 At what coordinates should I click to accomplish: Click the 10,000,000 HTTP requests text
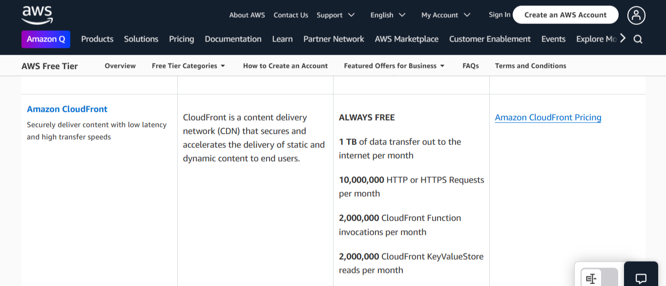click(412, 187)
